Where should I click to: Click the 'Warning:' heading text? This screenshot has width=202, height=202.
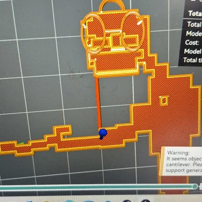click(178, 153)
